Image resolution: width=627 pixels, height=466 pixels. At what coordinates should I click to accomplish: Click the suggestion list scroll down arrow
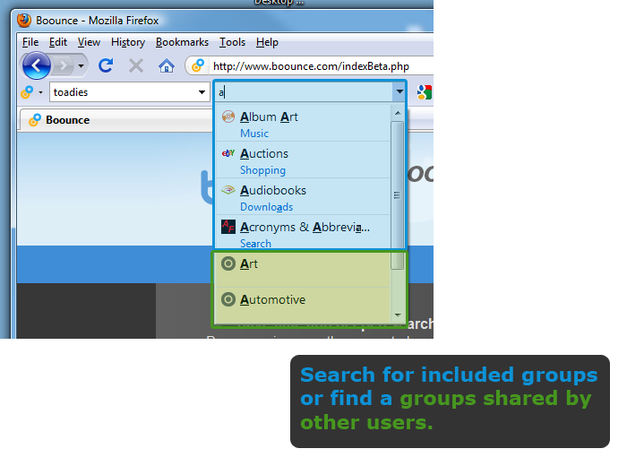click(398, 315)
